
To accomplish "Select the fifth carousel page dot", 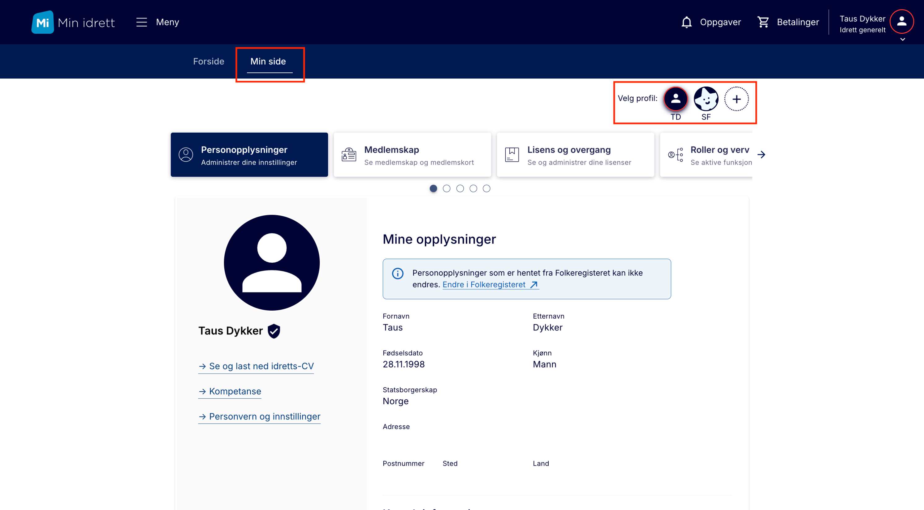I will coord(486,189).
